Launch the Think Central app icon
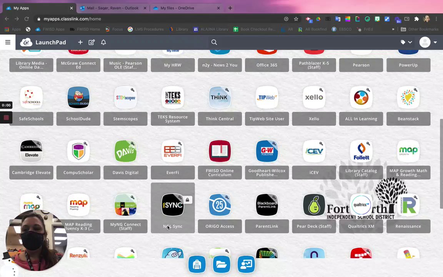Viewport: 443px width, 277px height. pos(220,97)
